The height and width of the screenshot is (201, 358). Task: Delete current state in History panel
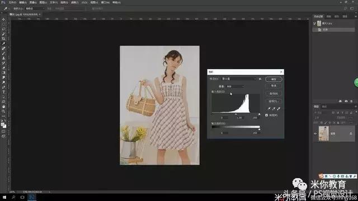(x=351, y=101)
